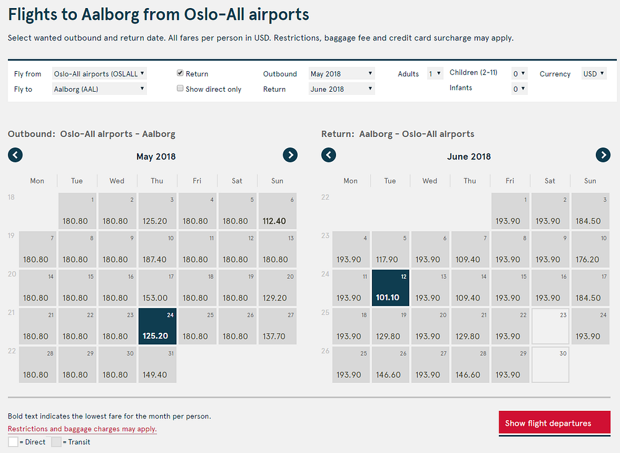Open the Currency USD dropdown
The image size is (620, 453).
click(594, 74)
